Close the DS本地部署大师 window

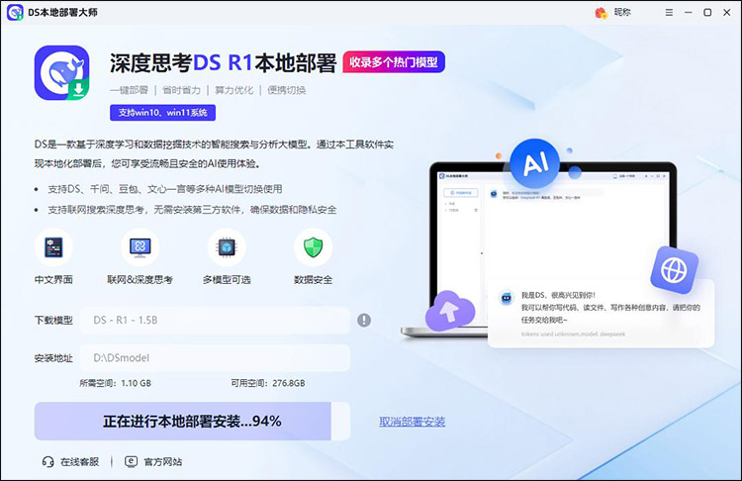tap(727, 13)
